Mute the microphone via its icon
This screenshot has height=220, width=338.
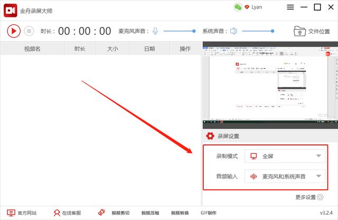click(155, 31)
